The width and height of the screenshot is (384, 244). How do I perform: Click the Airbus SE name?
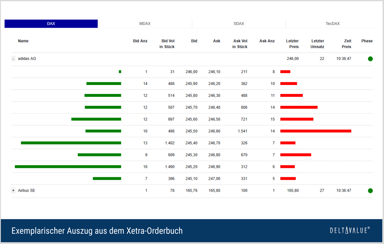[26, 191]
